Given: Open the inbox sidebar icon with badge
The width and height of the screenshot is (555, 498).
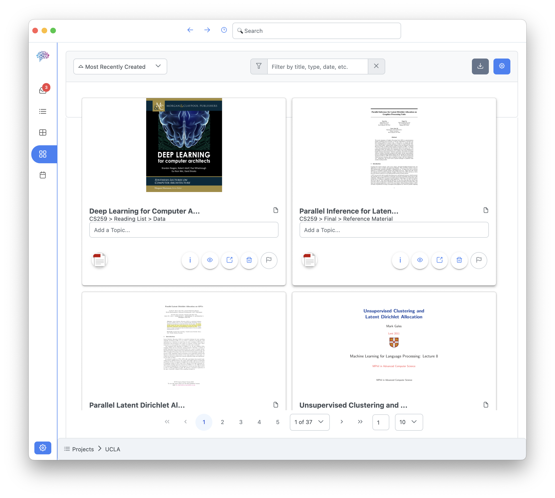Looking at the screenshot, I should click(43, 90).
